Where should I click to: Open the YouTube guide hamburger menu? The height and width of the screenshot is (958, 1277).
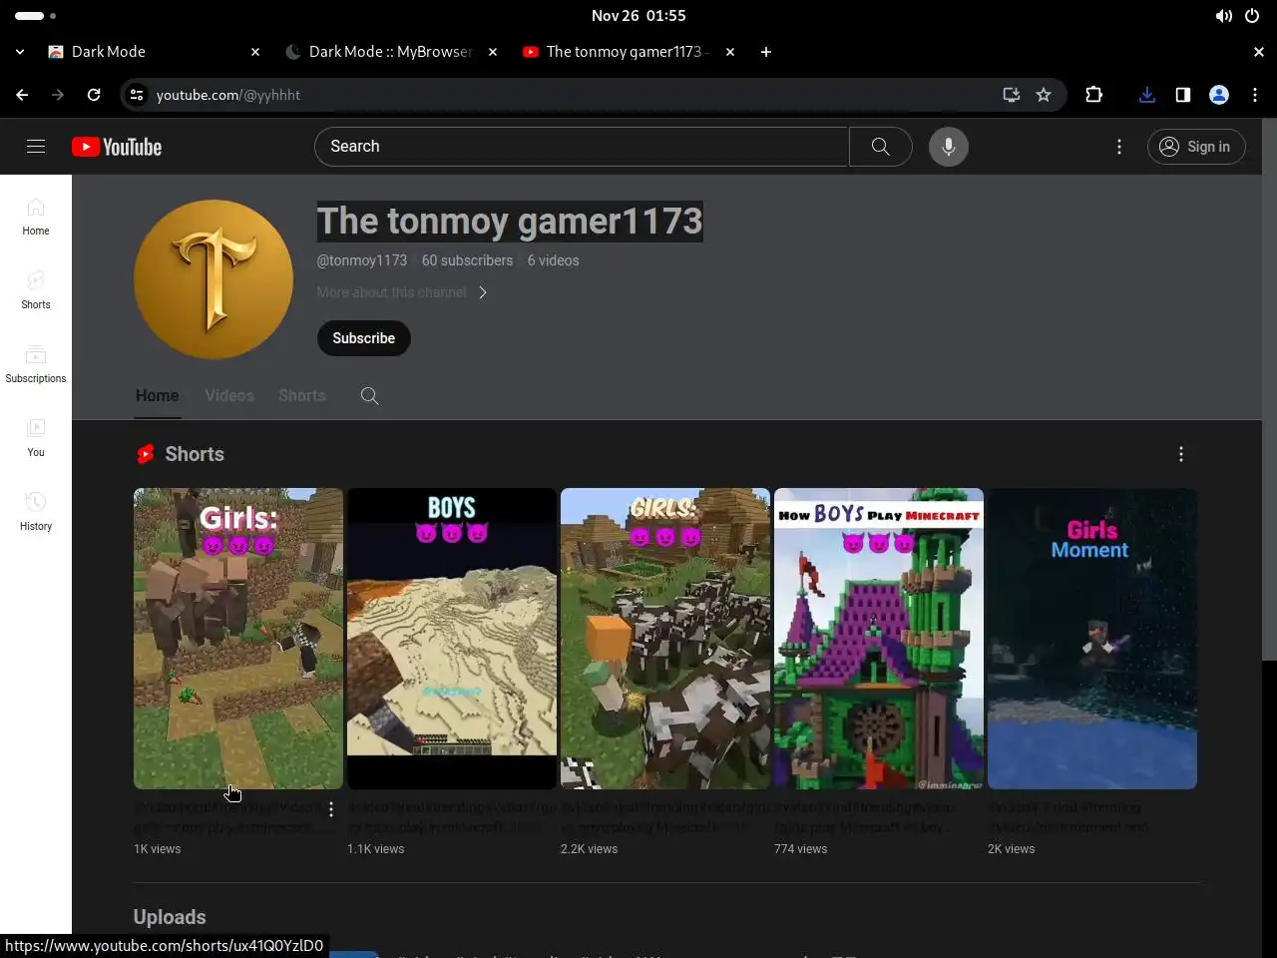36,147
